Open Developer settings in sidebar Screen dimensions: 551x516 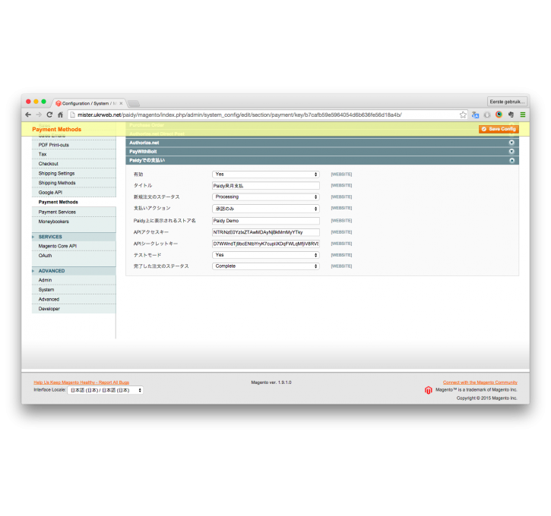click(74, 309)
